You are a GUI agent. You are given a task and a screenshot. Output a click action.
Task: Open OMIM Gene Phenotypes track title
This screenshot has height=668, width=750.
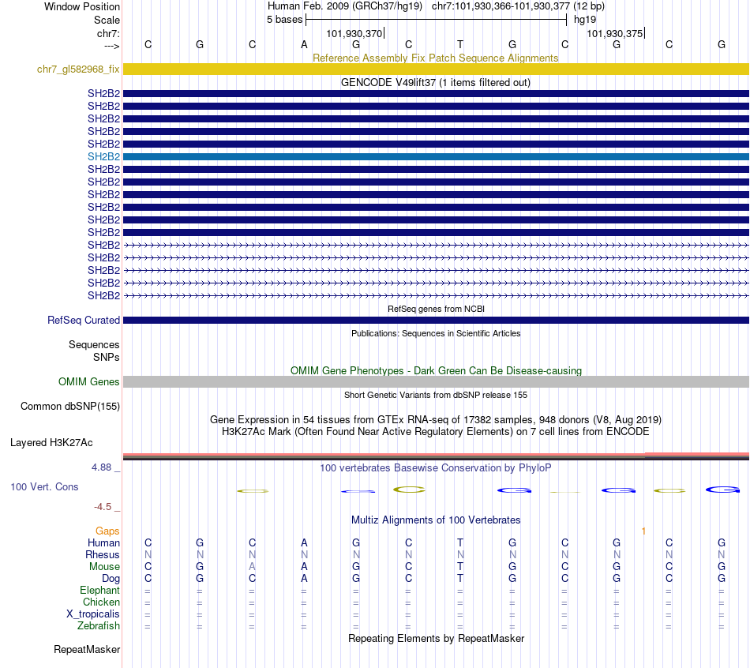[436, 371]
